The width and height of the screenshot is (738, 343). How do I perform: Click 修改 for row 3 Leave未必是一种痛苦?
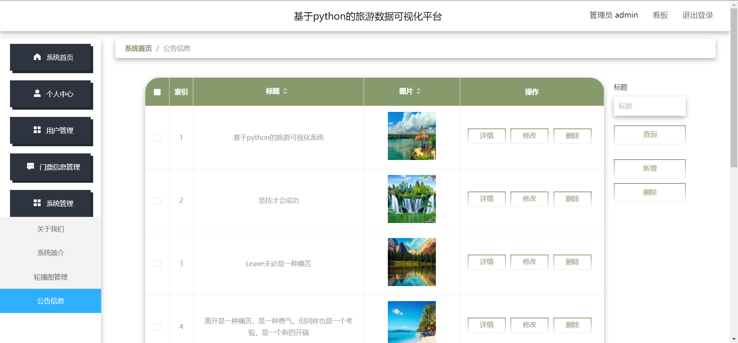(529, 262)
